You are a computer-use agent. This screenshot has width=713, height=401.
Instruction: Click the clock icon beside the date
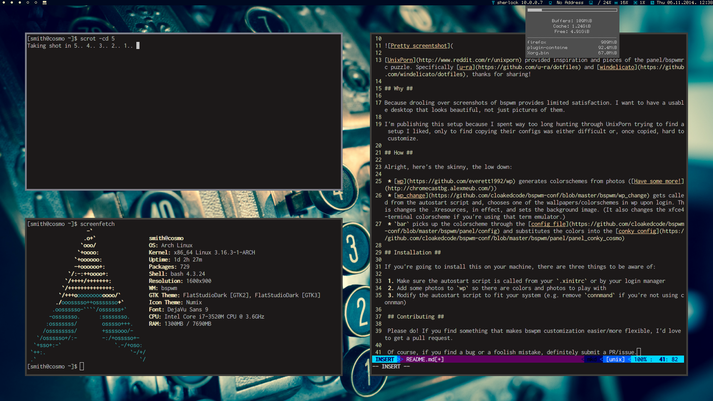[652, 3]
